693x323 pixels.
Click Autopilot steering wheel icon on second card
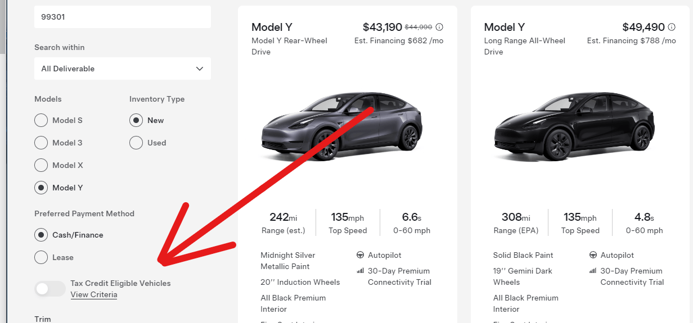(593, 255)
